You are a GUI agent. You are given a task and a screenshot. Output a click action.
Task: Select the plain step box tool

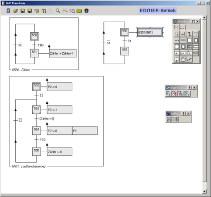coord(189,41)
